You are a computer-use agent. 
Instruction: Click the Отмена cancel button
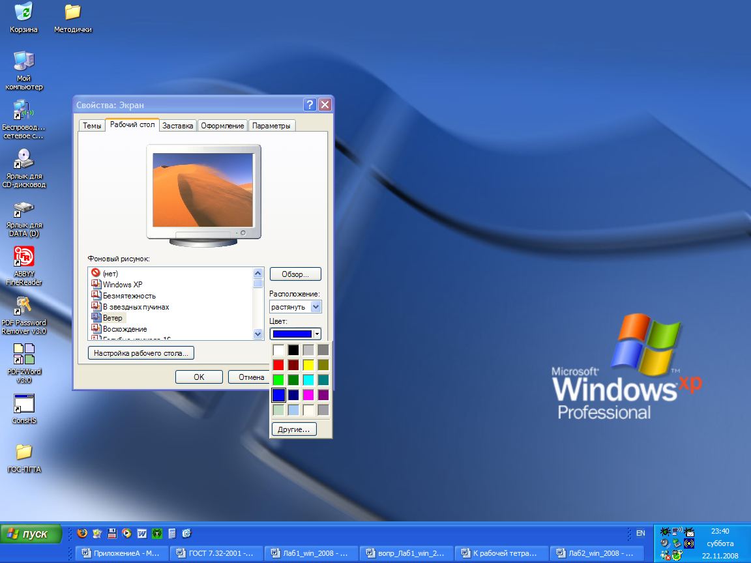(249, 377)
